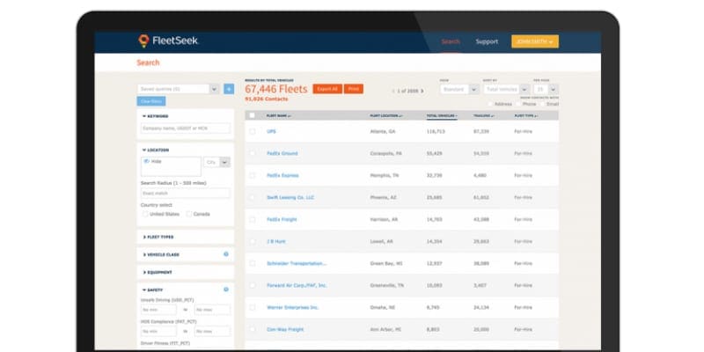This screenshot has width=704, height=352.
Task: Open the Per Page dropdown
Action: pos(546,90)
